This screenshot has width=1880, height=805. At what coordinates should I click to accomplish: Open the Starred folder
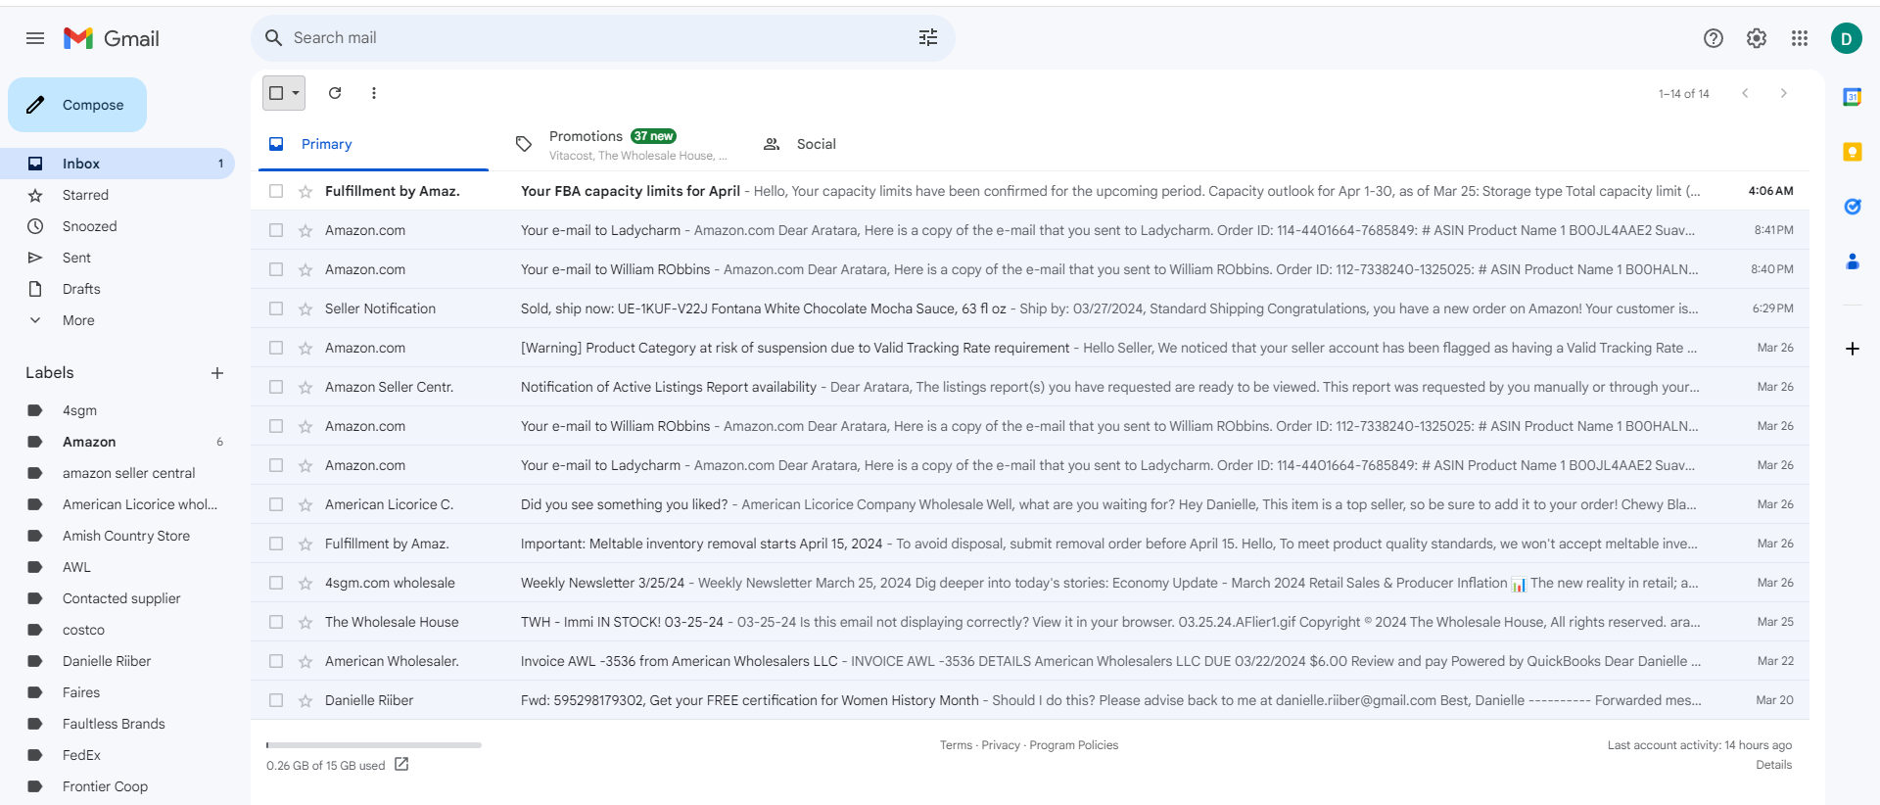[x=117, y=195]
